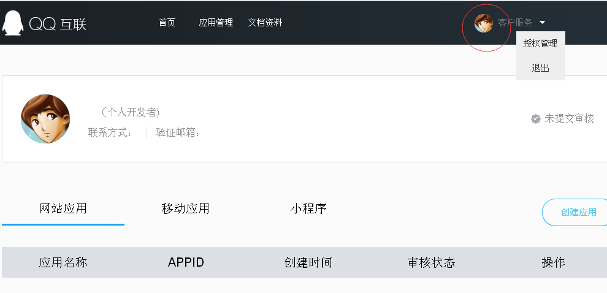607x293 pixels.
Task: Go to 首页 in the top navigation
Action: pos(167,23)
